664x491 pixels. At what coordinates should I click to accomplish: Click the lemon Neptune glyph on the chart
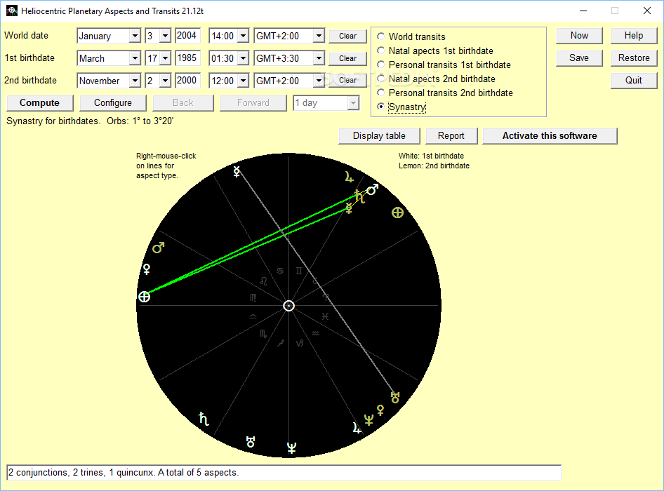click(368, 420)
